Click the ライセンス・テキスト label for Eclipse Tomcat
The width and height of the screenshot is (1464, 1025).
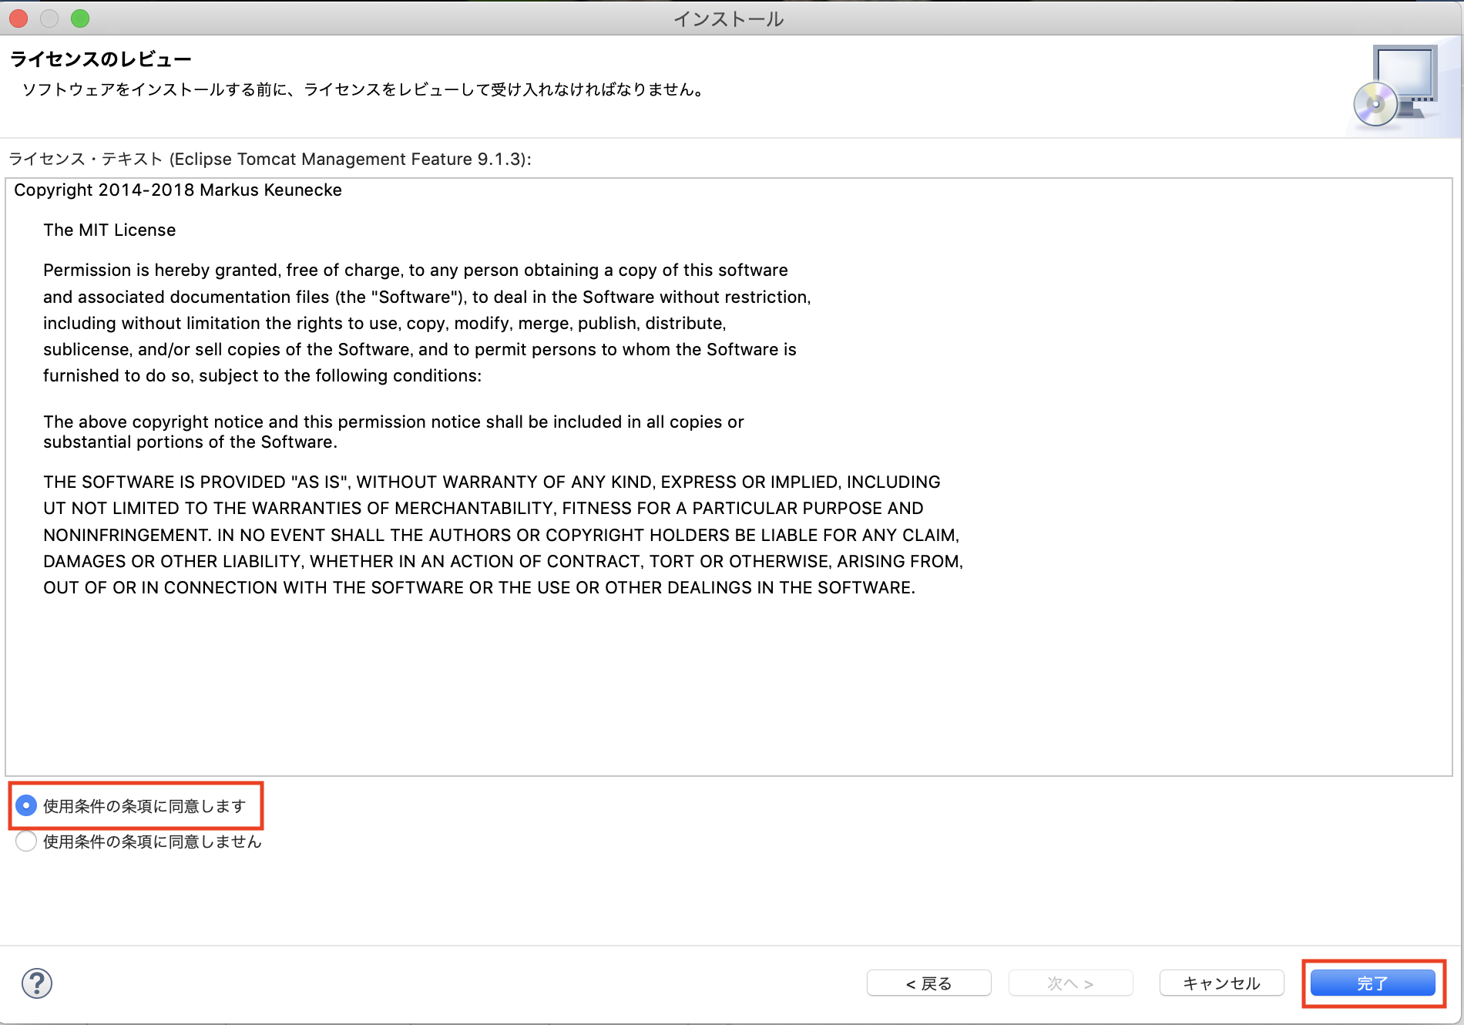pyautogui.click(x=270, y=160)
